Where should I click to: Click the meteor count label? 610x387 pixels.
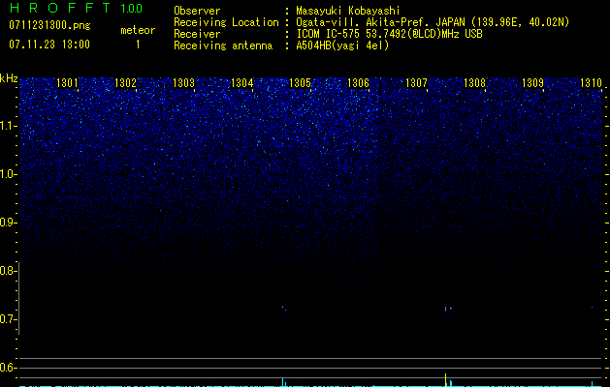coord(138,30)
